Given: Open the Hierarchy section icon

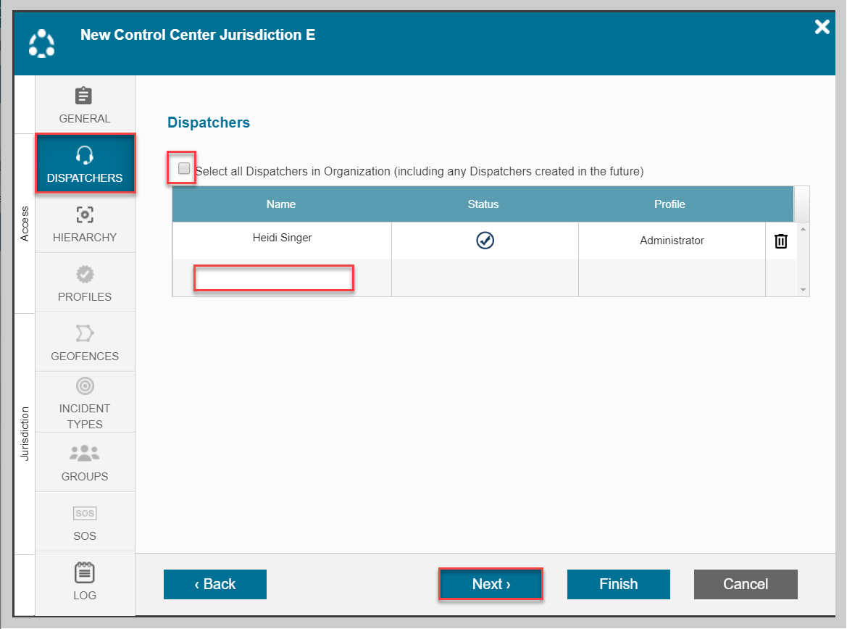Looking at the screenshot, I should click(x=84, y=215).
